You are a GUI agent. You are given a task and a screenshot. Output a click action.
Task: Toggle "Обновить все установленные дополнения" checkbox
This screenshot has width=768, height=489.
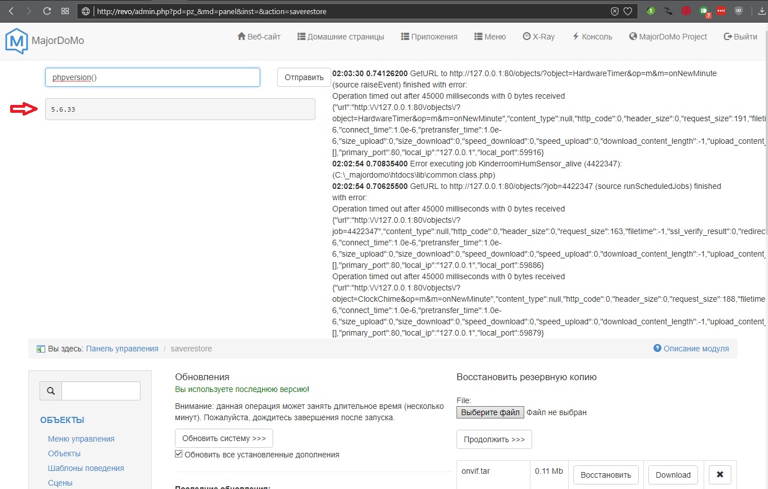pos(179,454)
